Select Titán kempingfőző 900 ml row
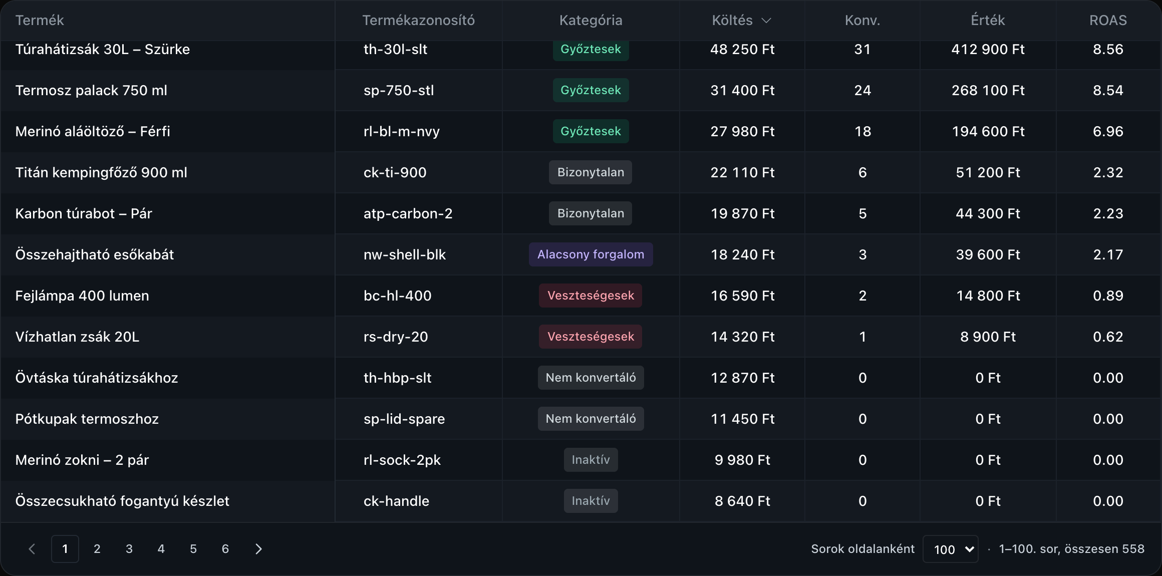The height and width of the screenshot is (576, 1162). point(581,172)
